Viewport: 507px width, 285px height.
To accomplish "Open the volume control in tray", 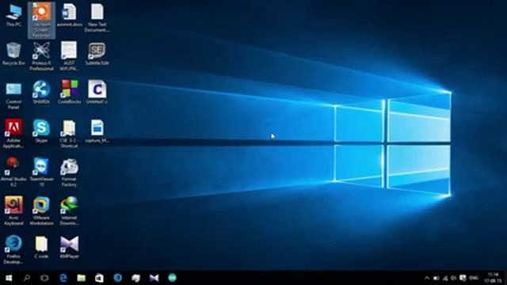I will tap(454, 278).
